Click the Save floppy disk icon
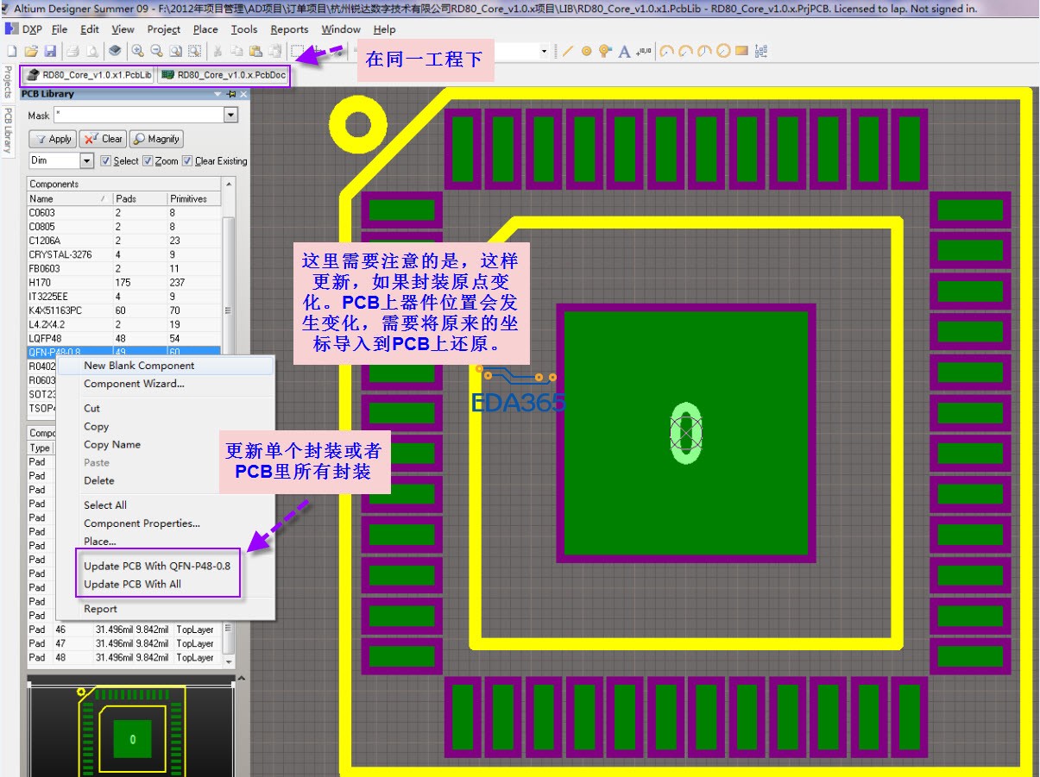Screen dimensions: 1040x777 [x=50, y=51]
